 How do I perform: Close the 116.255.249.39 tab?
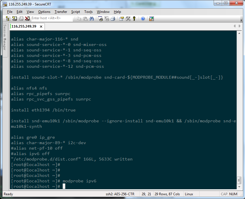coord(41,26)
